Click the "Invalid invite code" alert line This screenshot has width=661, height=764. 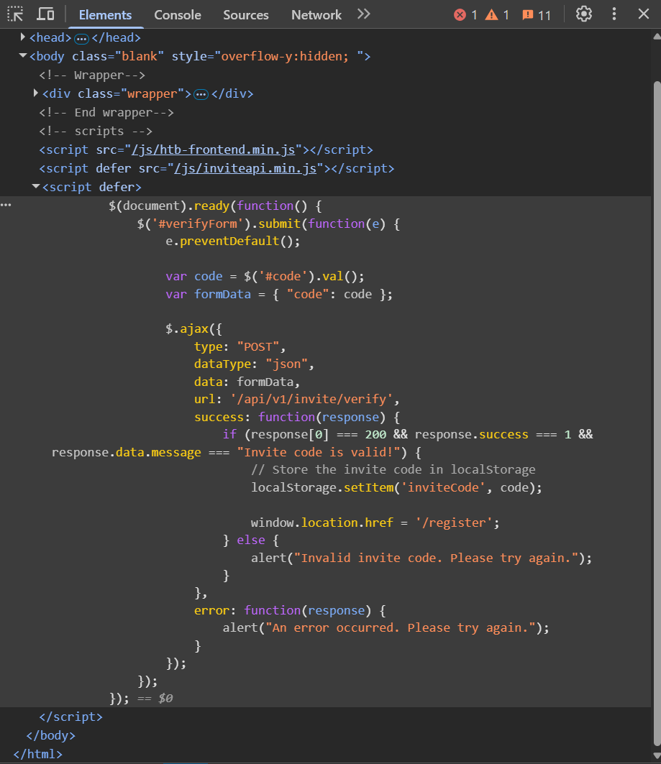pyautogui.click(x=421, y=558)
